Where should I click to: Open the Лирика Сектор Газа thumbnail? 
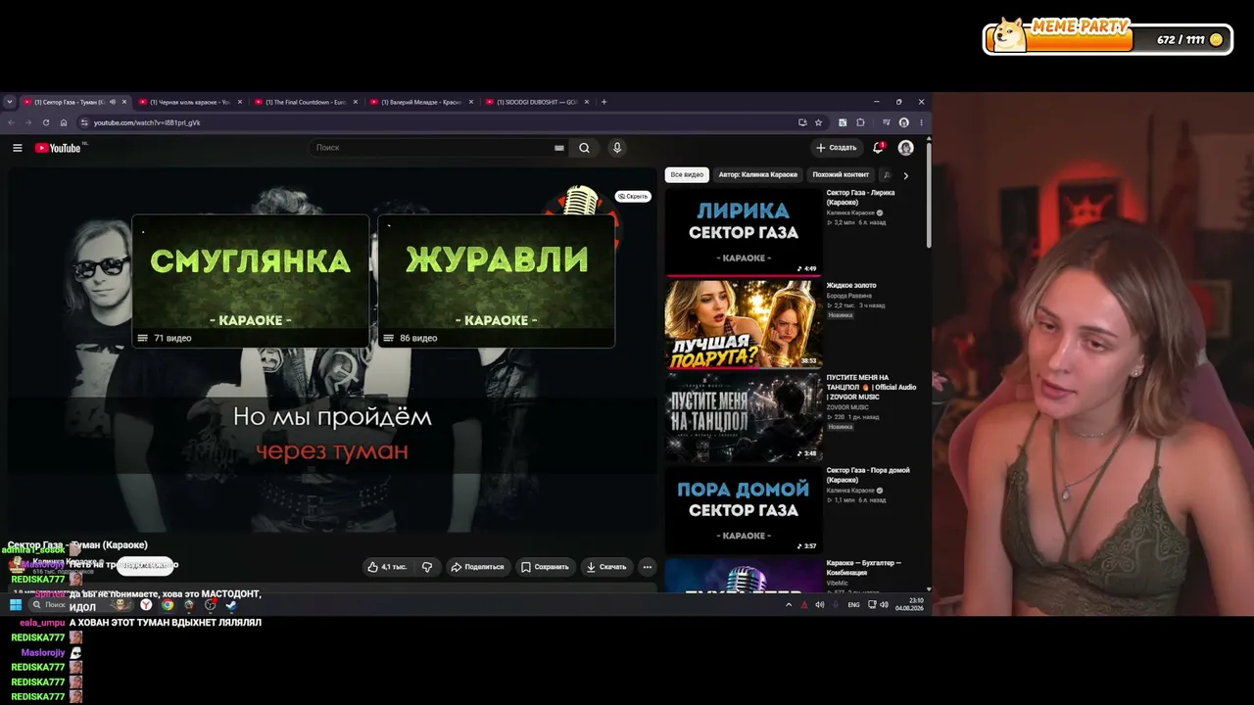[744, 232]
